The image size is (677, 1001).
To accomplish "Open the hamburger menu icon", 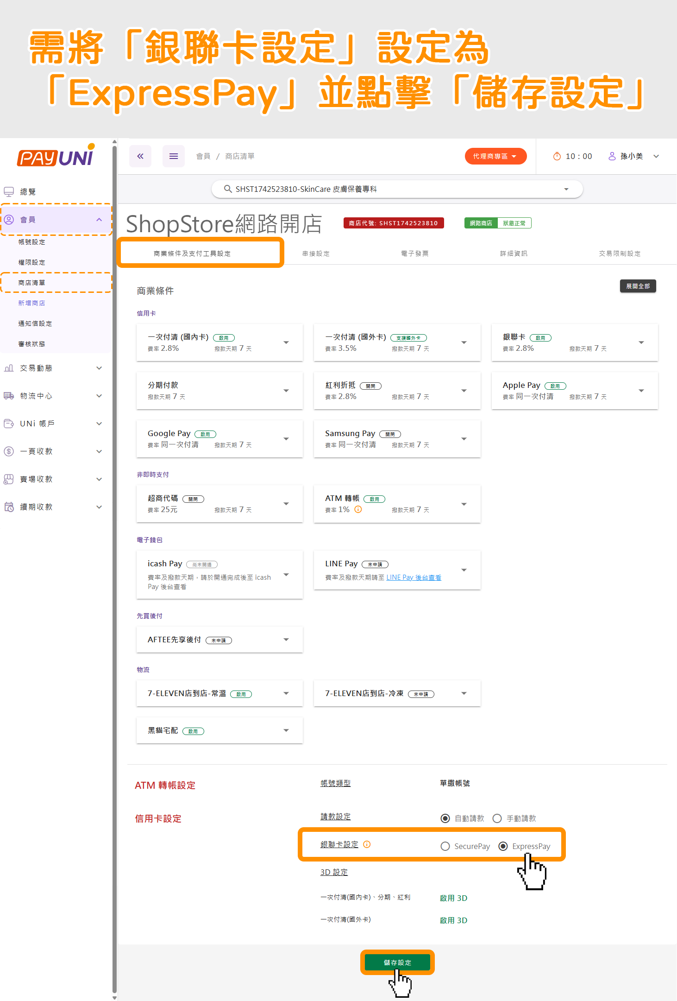I will pos(174,156).
